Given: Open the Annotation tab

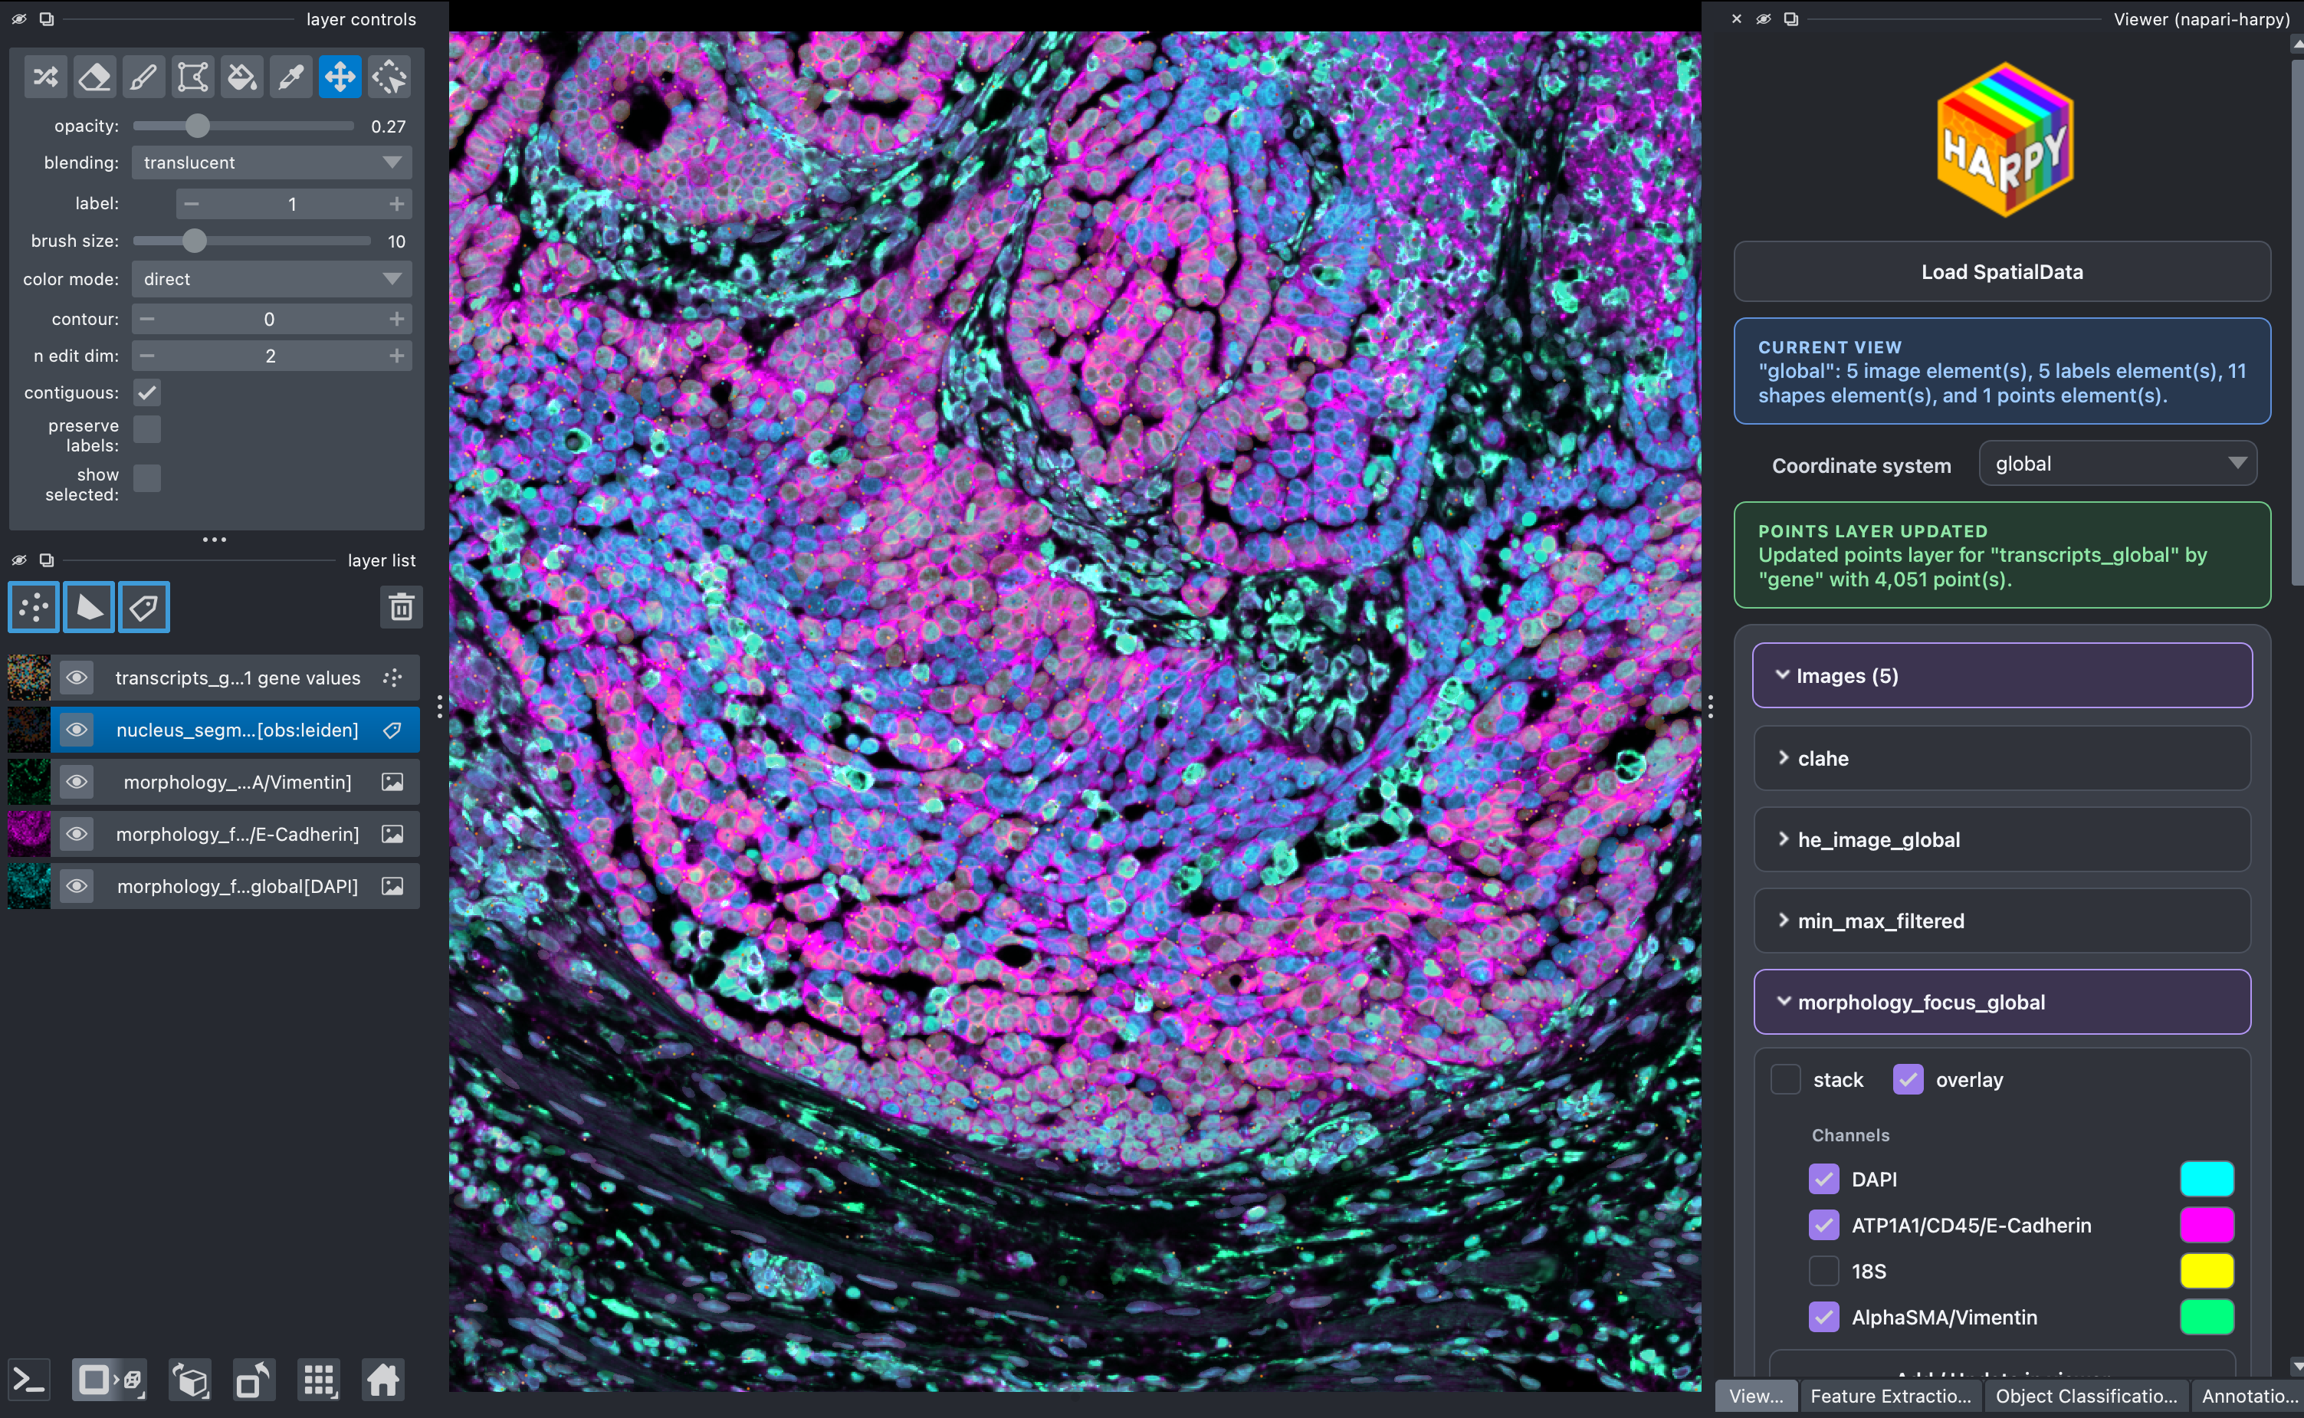Looking at the screenshot, I should [2250, 1396].
